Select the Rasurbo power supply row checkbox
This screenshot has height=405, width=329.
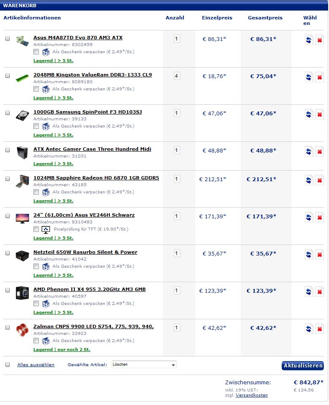[8, 253]
